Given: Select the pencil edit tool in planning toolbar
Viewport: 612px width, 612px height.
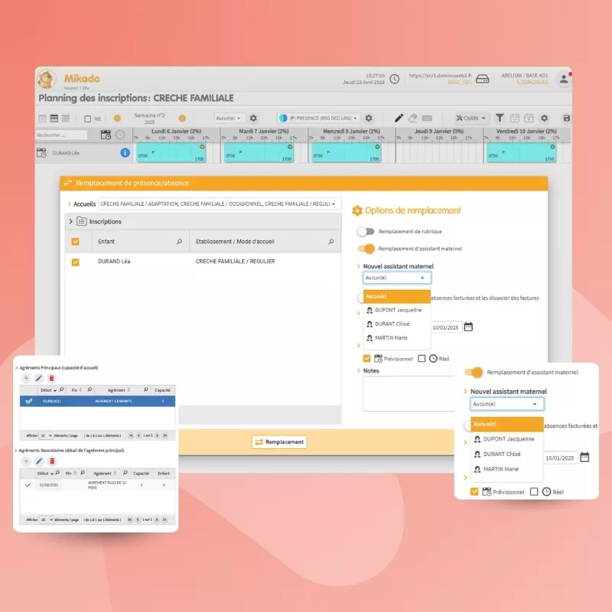Looking at the screenshot, I should [399, 119].
